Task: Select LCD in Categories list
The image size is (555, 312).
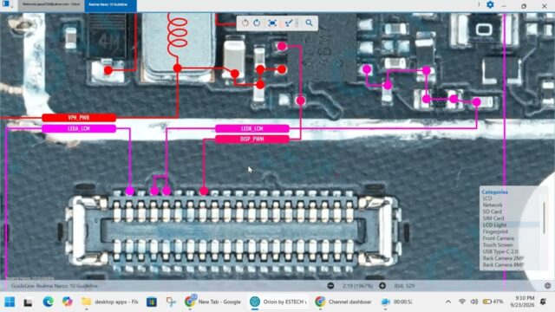Action: pos(487,198)
